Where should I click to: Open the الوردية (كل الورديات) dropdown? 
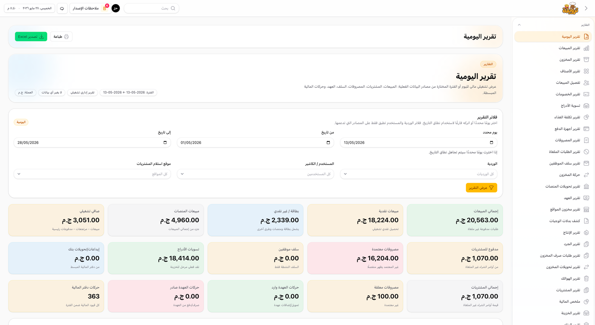tap(418, 174)
